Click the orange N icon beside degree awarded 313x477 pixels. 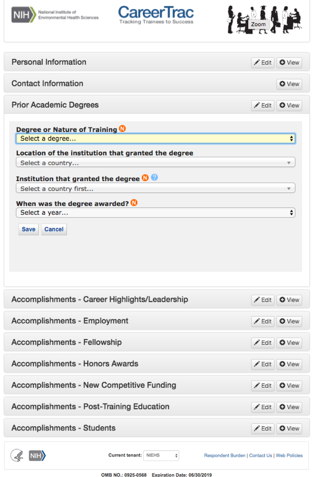tap(134, 203)
